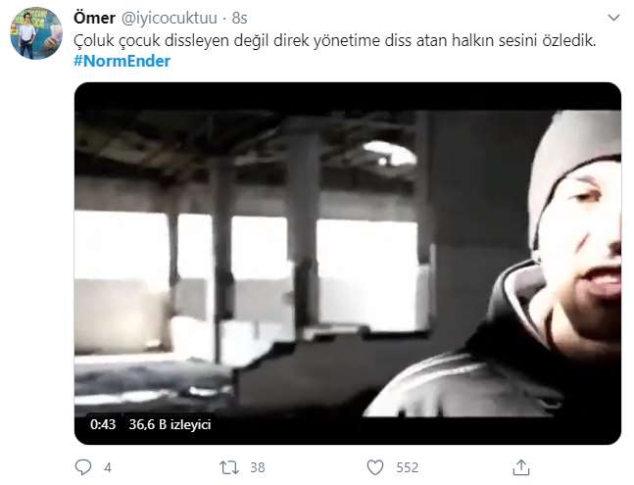Open the #NormEnder hashtag
This screenshot has height=485, width=634.
click(122, 61)
